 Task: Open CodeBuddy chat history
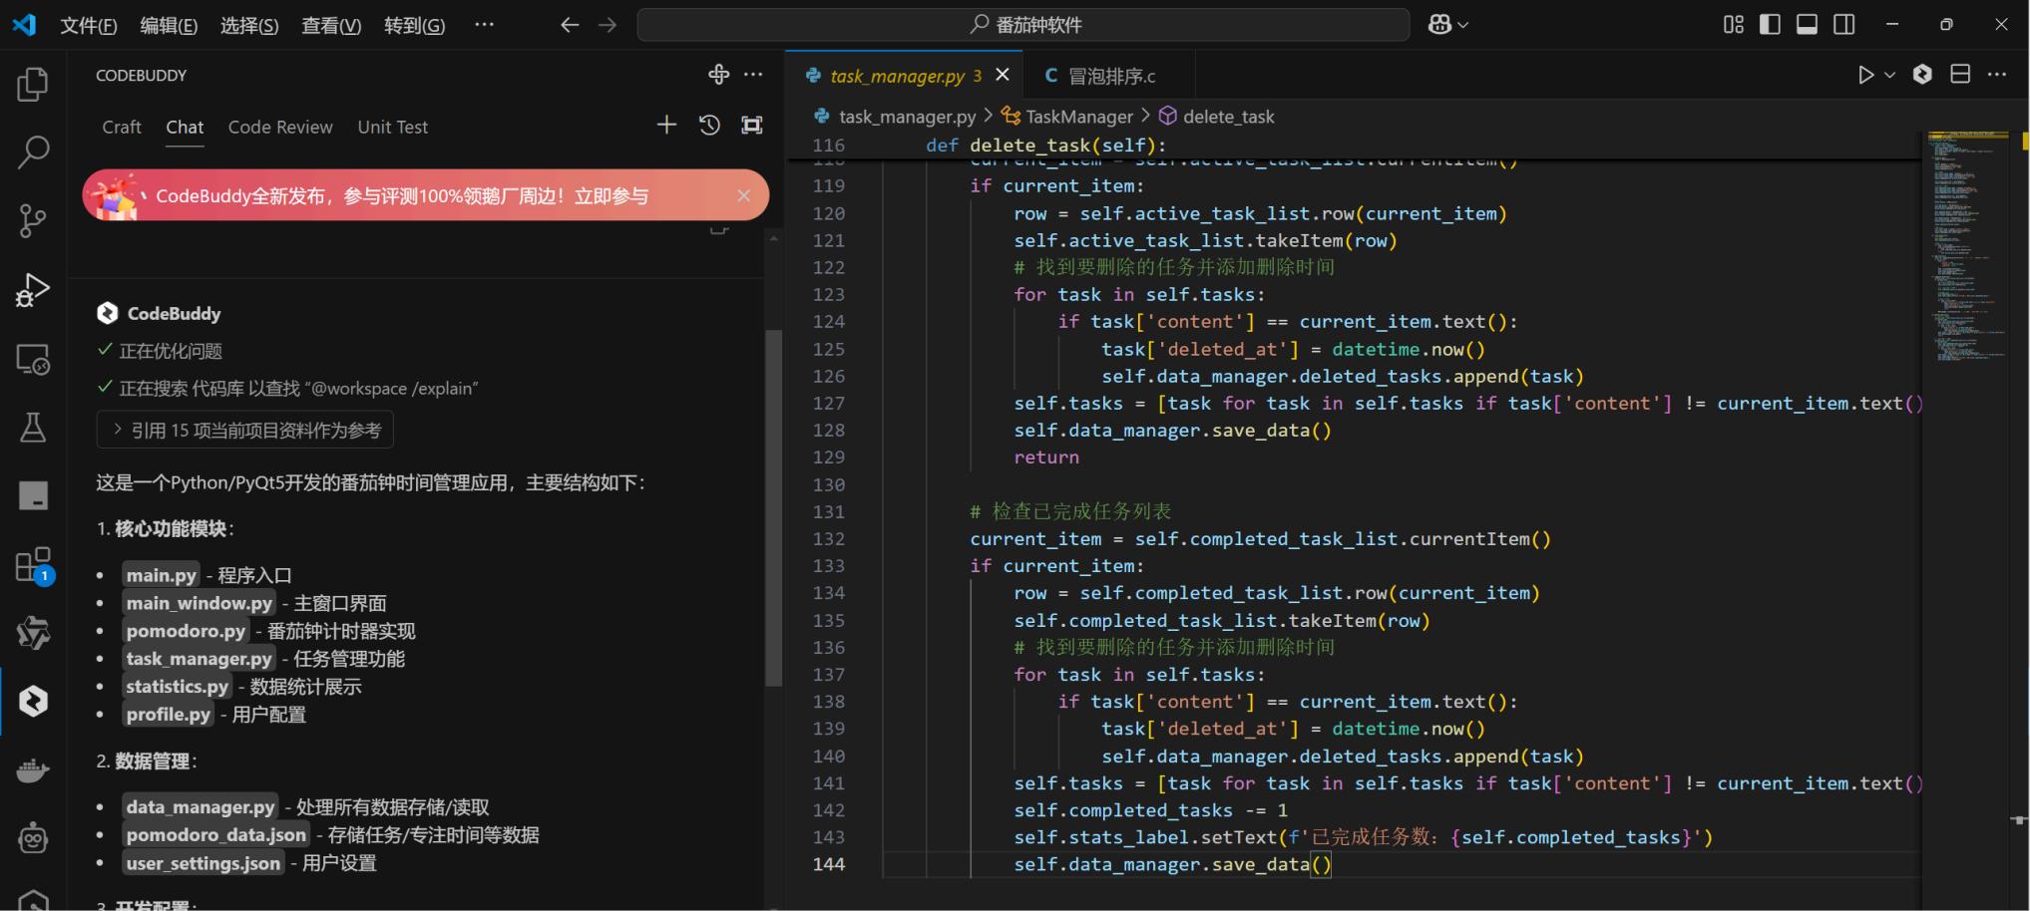point(709,126)
